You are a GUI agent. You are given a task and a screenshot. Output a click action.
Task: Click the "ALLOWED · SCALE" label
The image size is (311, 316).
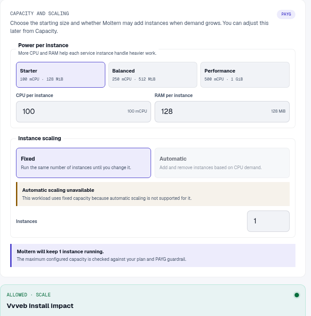point(28,295)
